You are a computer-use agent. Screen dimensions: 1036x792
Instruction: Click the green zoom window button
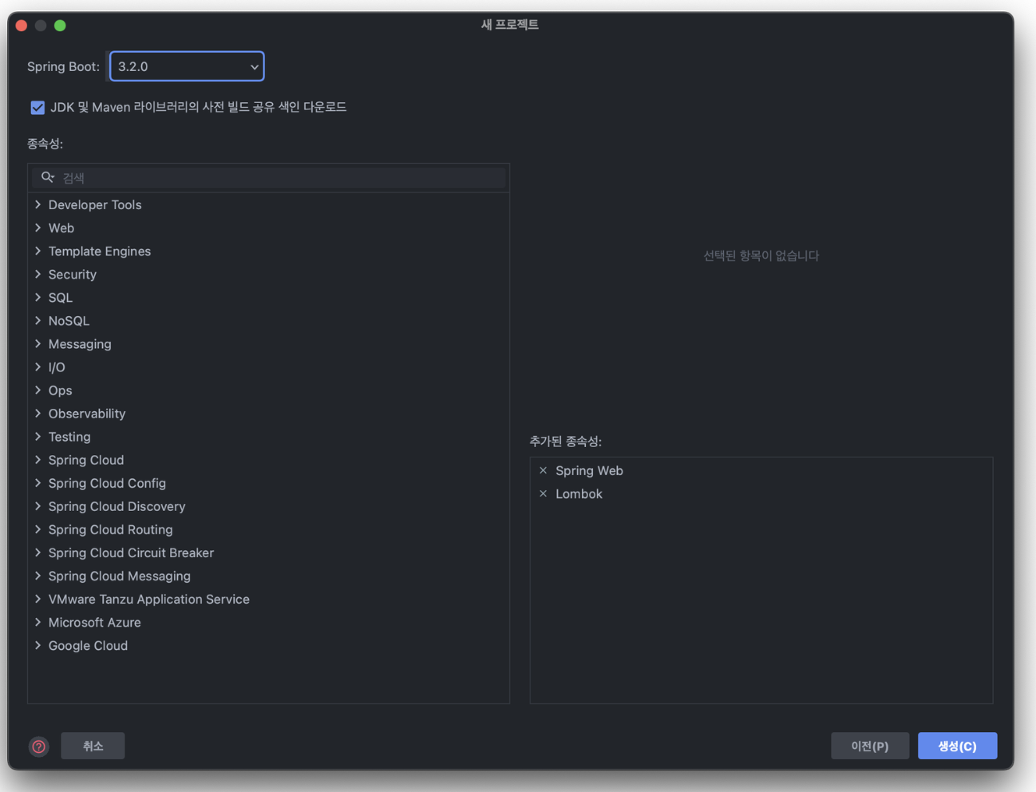[x=60, y=26]
